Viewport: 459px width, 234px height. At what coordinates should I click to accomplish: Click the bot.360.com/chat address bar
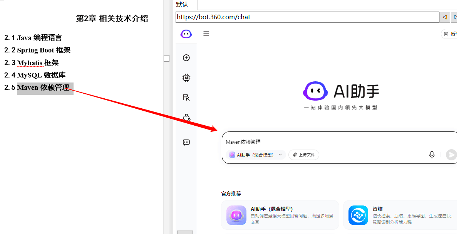pyautogui.click(x=307, y=17)
